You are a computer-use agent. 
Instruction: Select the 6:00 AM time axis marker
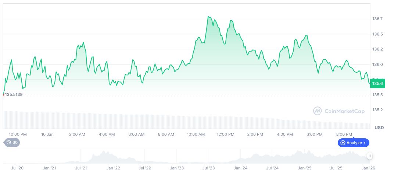[x=136, y=134]
